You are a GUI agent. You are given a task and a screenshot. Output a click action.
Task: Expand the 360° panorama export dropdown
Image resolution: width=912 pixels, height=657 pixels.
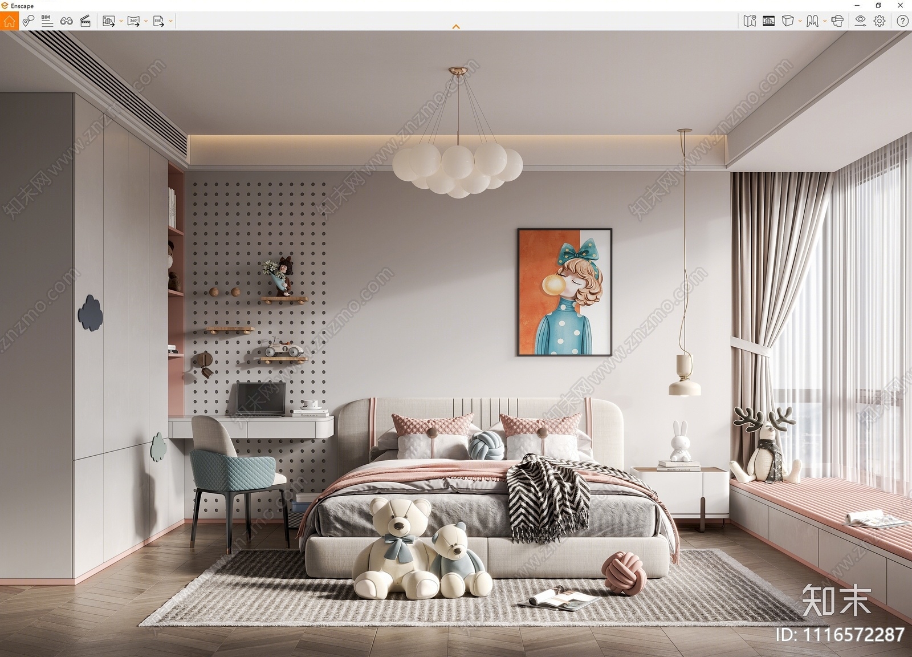coord(146,21)
